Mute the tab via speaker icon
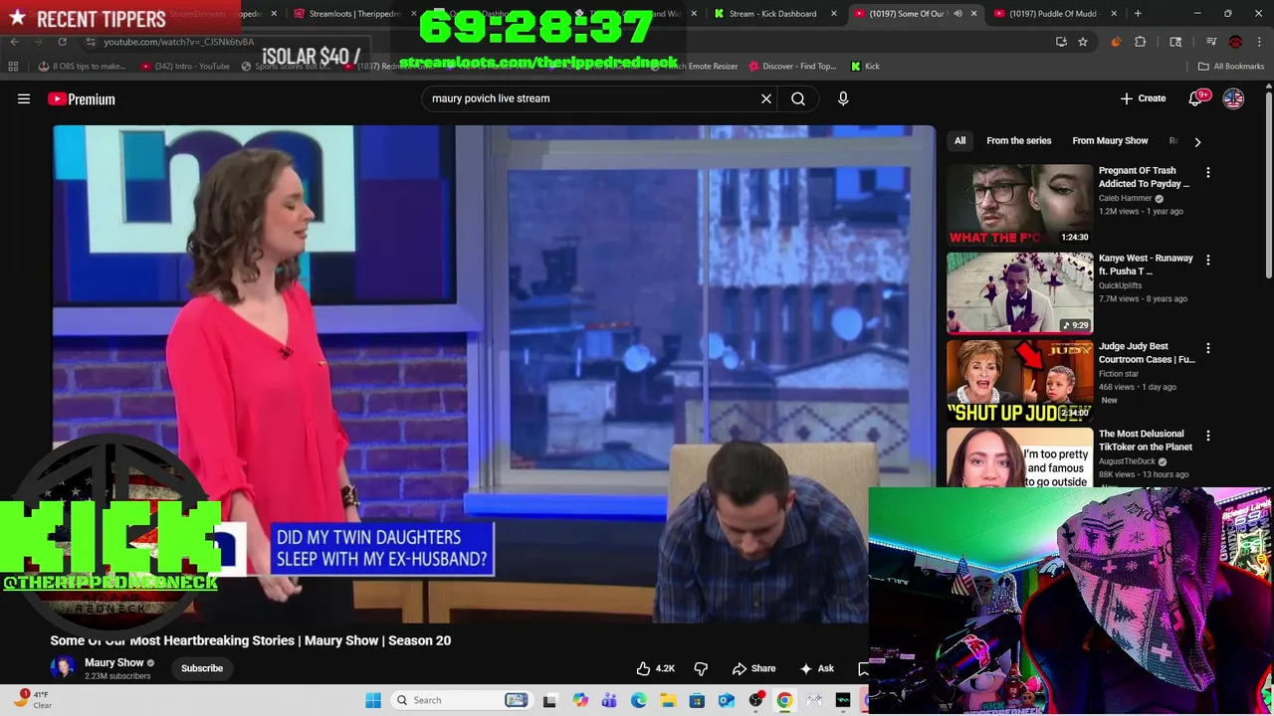 pyautogui.click(x=957, y=14)
